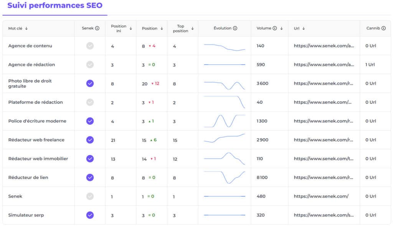Select the Suivi performances SEO tab
Screen dimensions: 393x226
pyautogui.click(x=55, y=5)
